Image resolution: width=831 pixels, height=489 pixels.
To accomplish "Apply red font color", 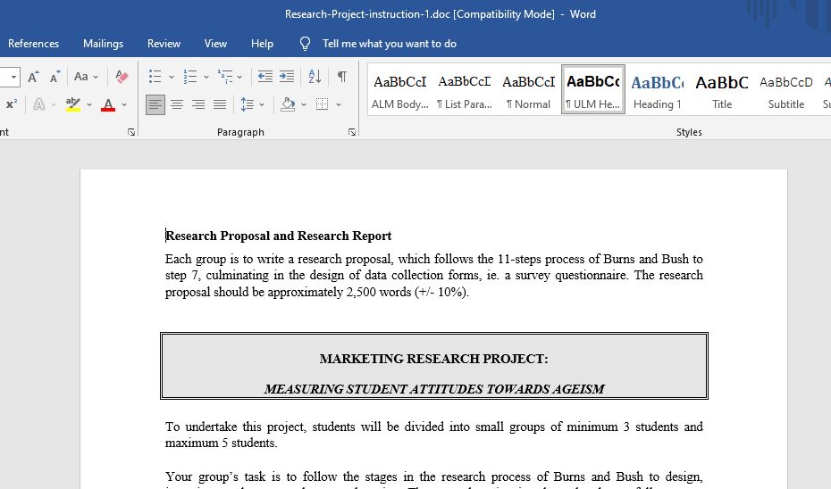I will [x=108, y=104].
